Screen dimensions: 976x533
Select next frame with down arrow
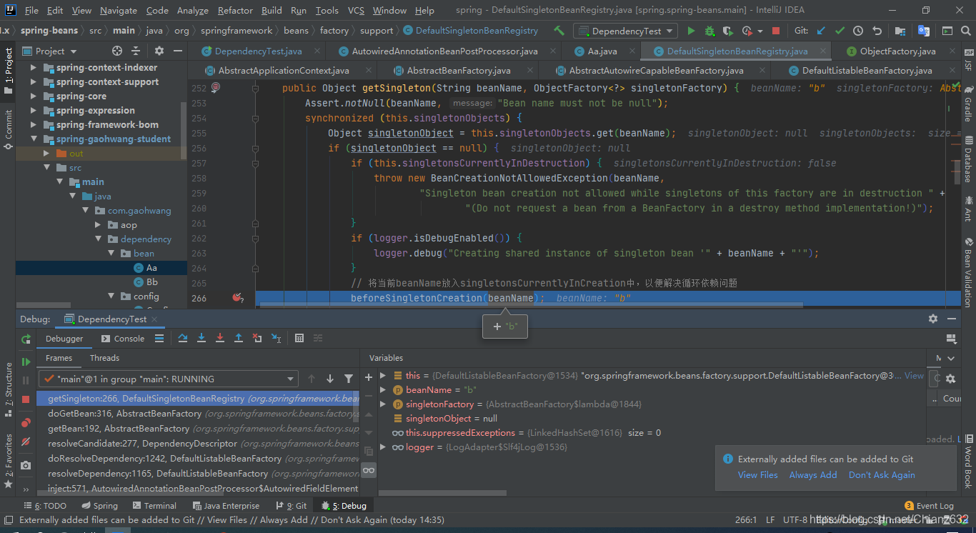pos(330,379)
